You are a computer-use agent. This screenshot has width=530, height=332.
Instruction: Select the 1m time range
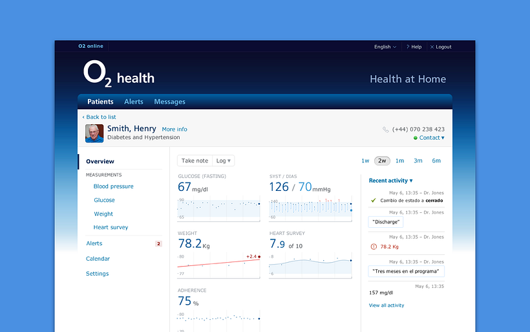pyautogui.click(x=400, y=160)
